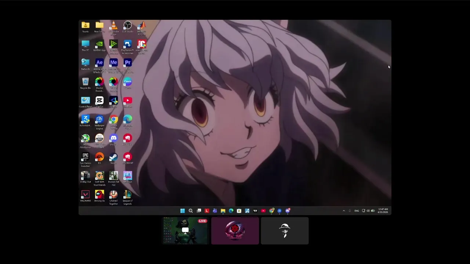
Task: Open the VLC media player desktop shortcut
Action: tap(113, 27)
